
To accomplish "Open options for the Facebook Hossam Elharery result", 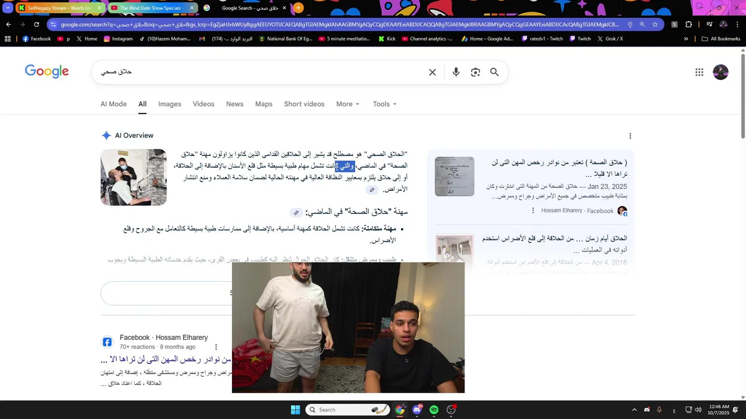I will 216,347.
